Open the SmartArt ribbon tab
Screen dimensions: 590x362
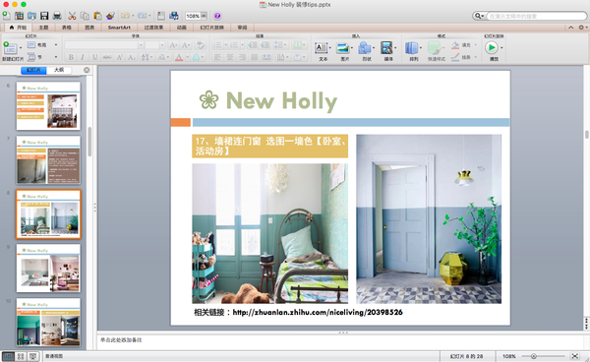119,28
